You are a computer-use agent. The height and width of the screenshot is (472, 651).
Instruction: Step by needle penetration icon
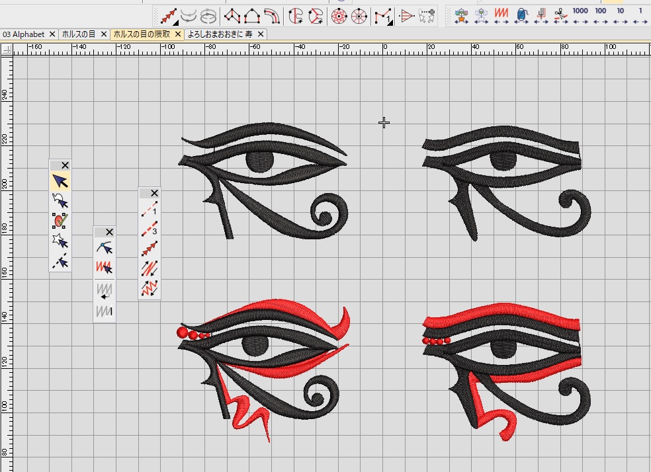(x=541, y=16)
